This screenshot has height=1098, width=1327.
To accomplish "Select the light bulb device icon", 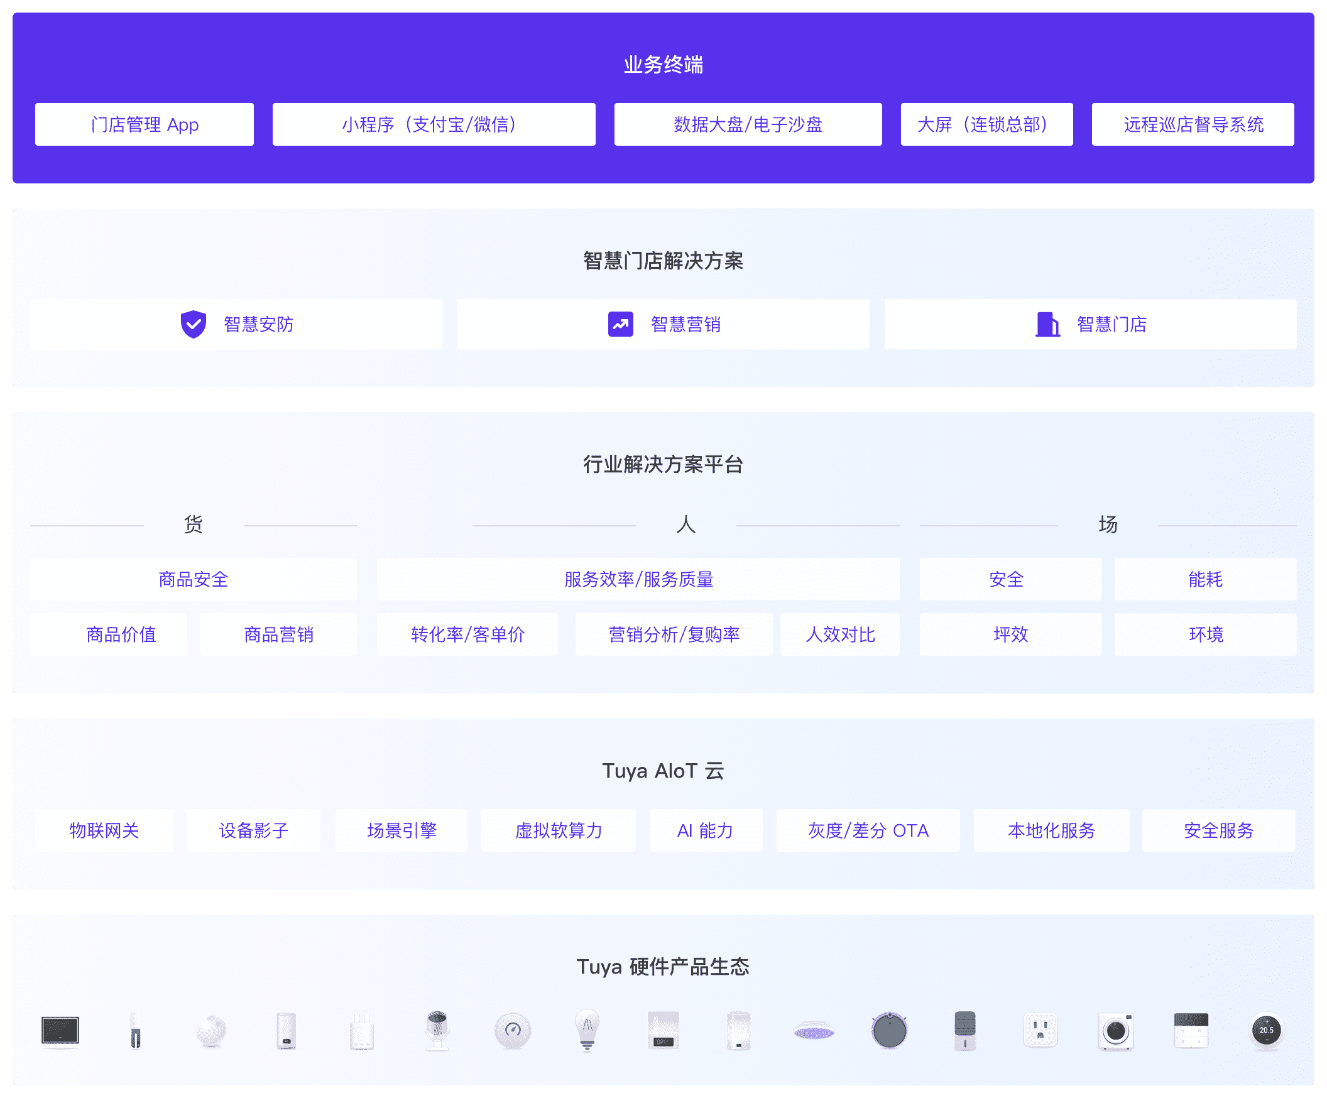I will pos(587,1031).
